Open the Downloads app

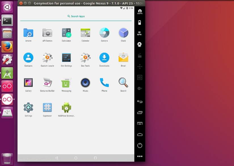104,58
